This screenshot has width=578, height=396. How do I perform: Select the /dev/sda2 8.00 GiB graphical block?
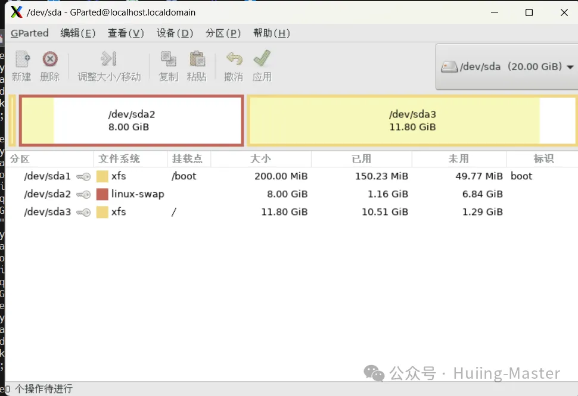click(132, 120)
